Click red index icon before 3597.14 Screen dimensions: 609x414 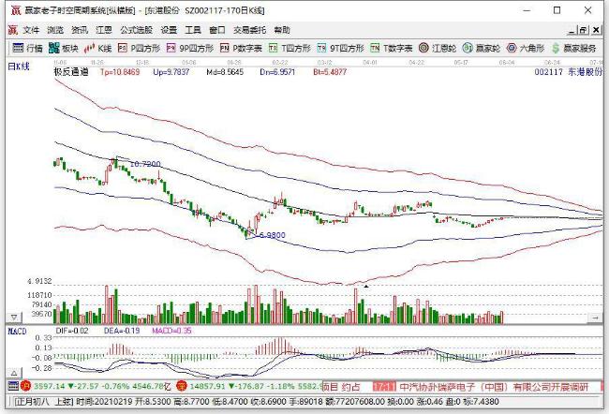(x=26, y=386)
